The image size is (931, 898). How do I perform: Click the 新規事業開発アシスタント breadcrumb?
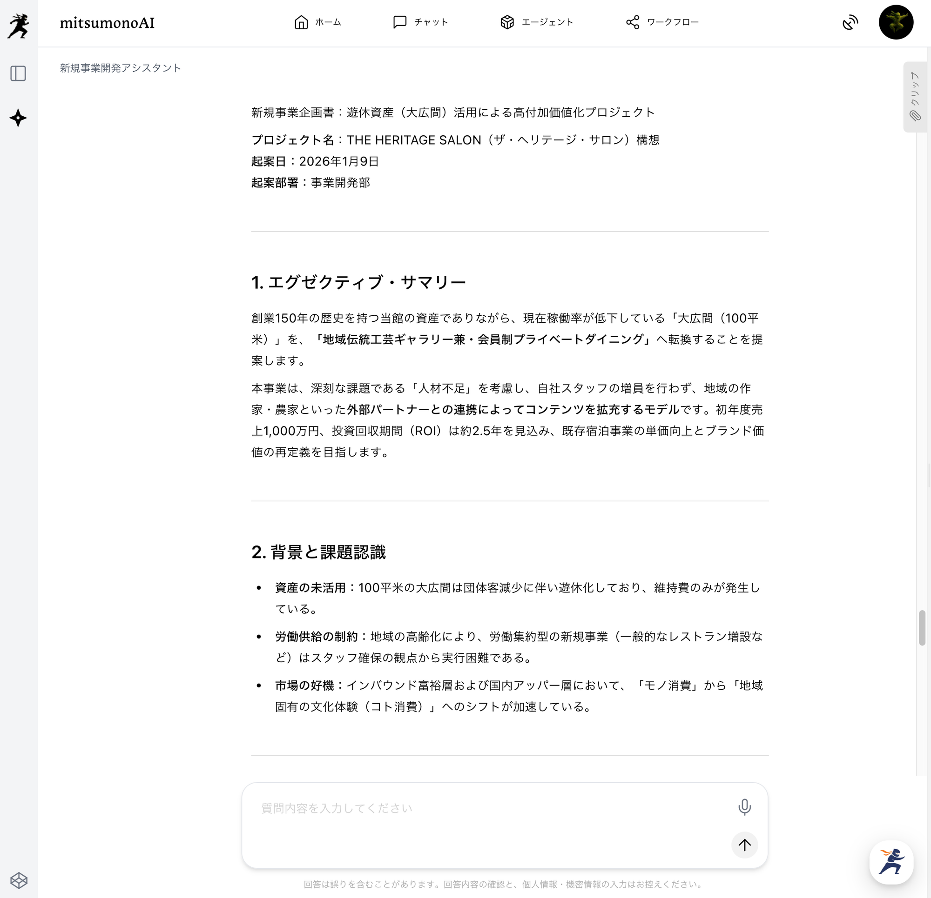pos(121,68)
